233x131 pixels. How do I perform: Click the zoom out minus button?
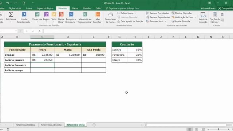[208, 130]
